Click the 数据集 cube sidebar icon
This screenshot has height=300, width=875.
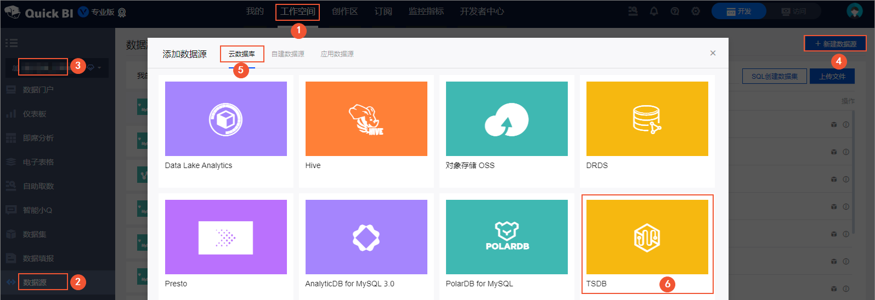click(11, 234)
